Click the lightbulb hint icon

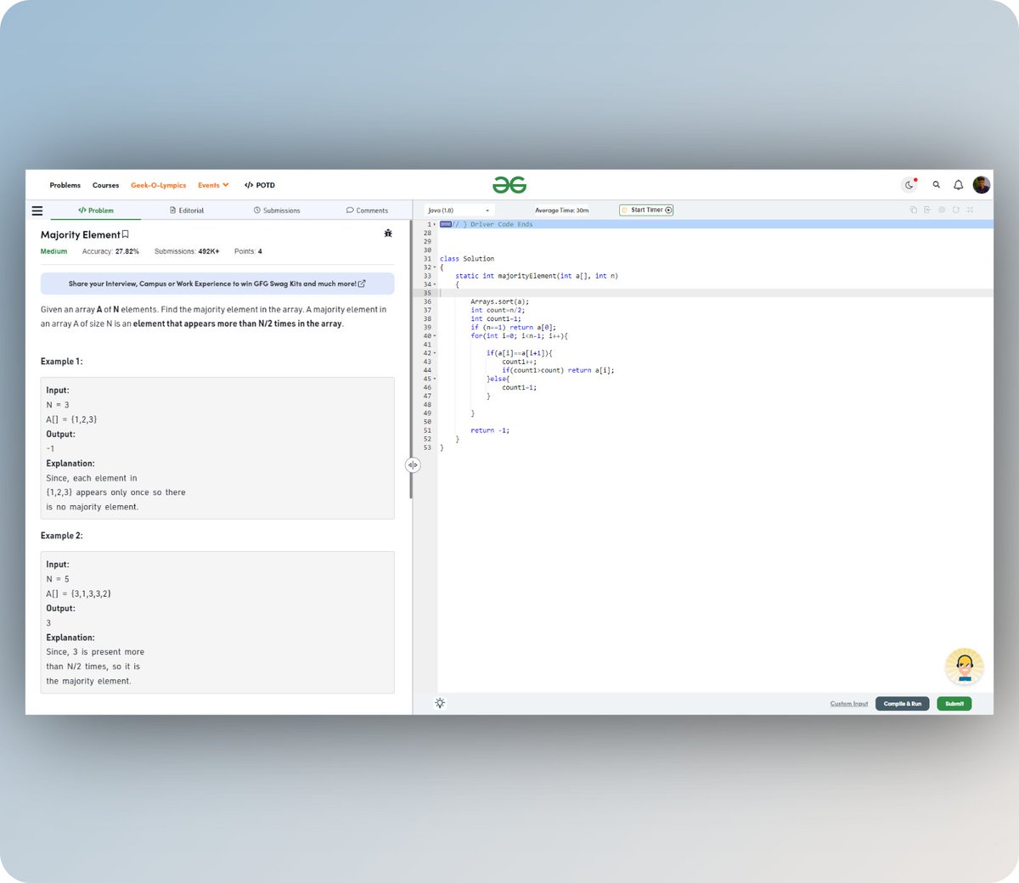point(440,703)
